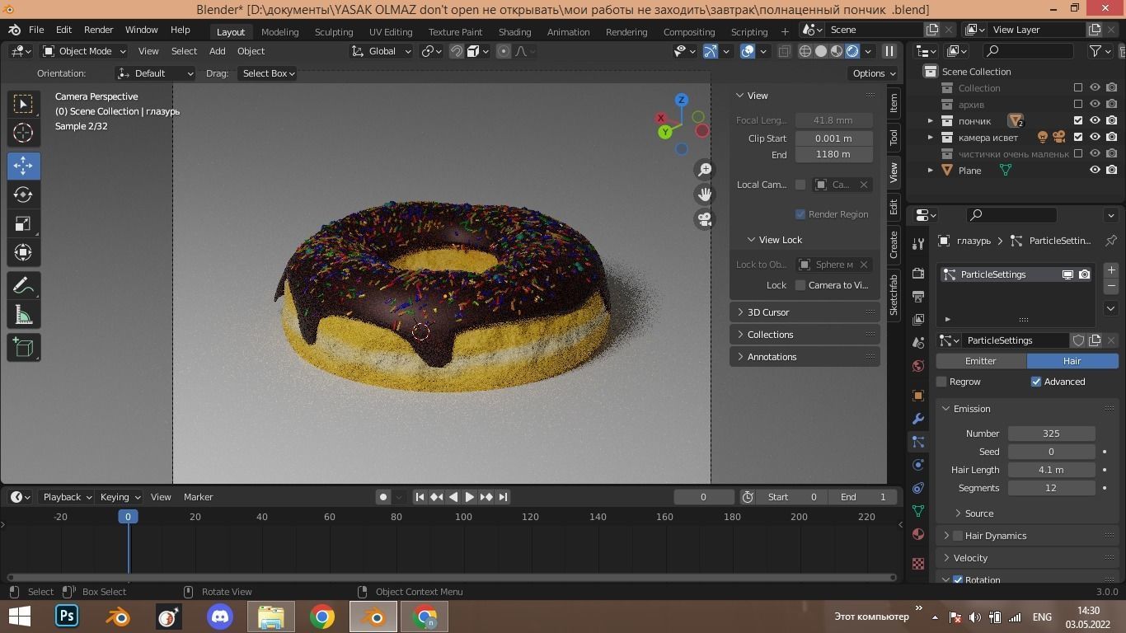The width and height of the screenshot is (1126, 633).
Task: Adjust the Hair Length value
Action: coord(1051,470)
